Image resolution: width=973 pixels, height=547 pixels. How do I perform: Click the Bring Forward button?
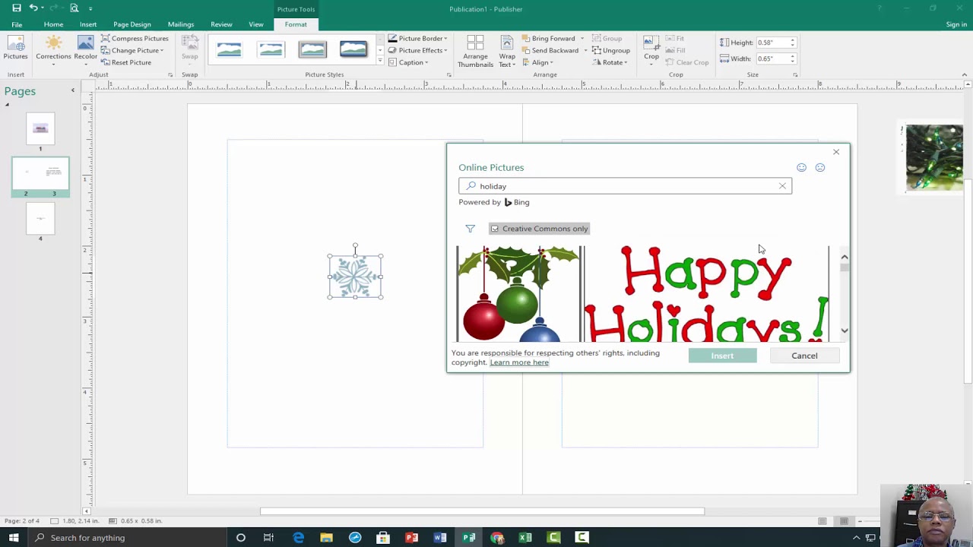pyautogui.click(x=548, y=38)
